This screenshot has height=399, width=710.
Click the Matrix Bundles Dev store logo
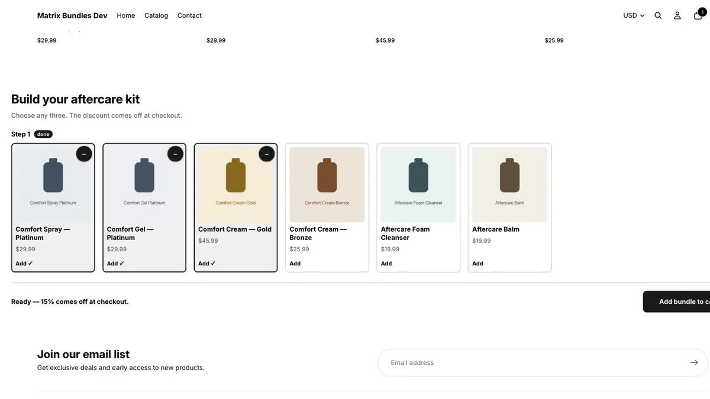72,15
